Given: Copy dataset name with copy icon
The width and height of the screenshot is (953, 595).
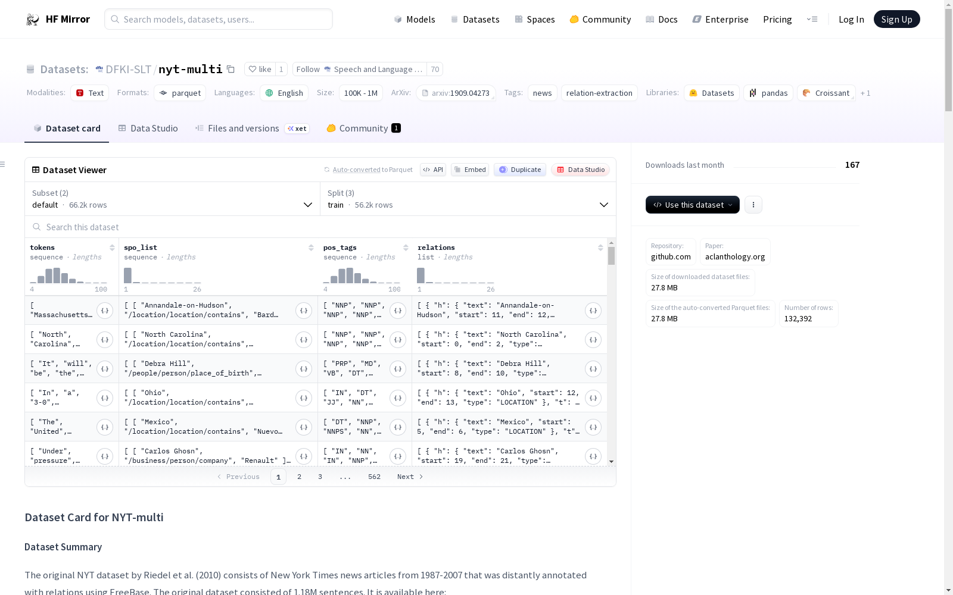Looking at the screenshot, I should [x=231, y=69].
